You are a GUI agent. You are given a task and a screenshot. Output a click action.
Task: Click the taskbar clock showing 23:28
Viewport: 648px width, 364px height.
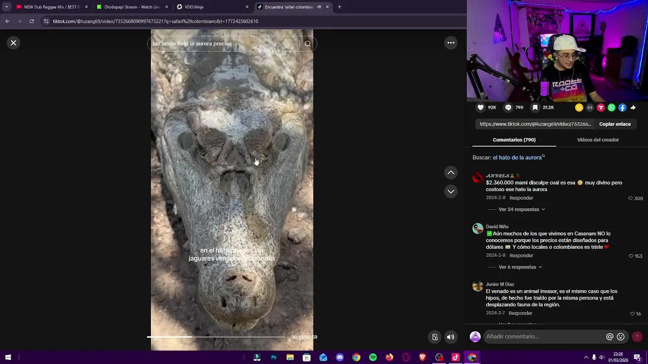pyautogui.click(x=618, y=357)
